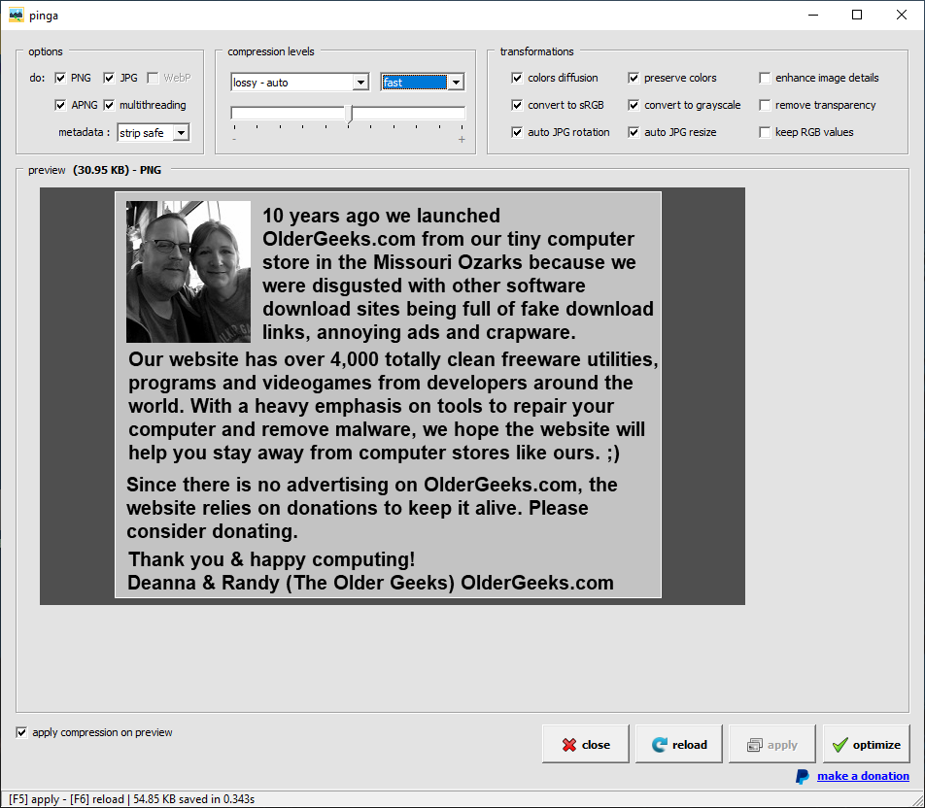
Task: Click the optimize button label
Action: point(876,745)
